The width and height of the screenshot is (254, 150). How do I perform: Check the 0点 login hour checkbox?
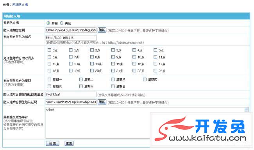[x=49, y=50]
